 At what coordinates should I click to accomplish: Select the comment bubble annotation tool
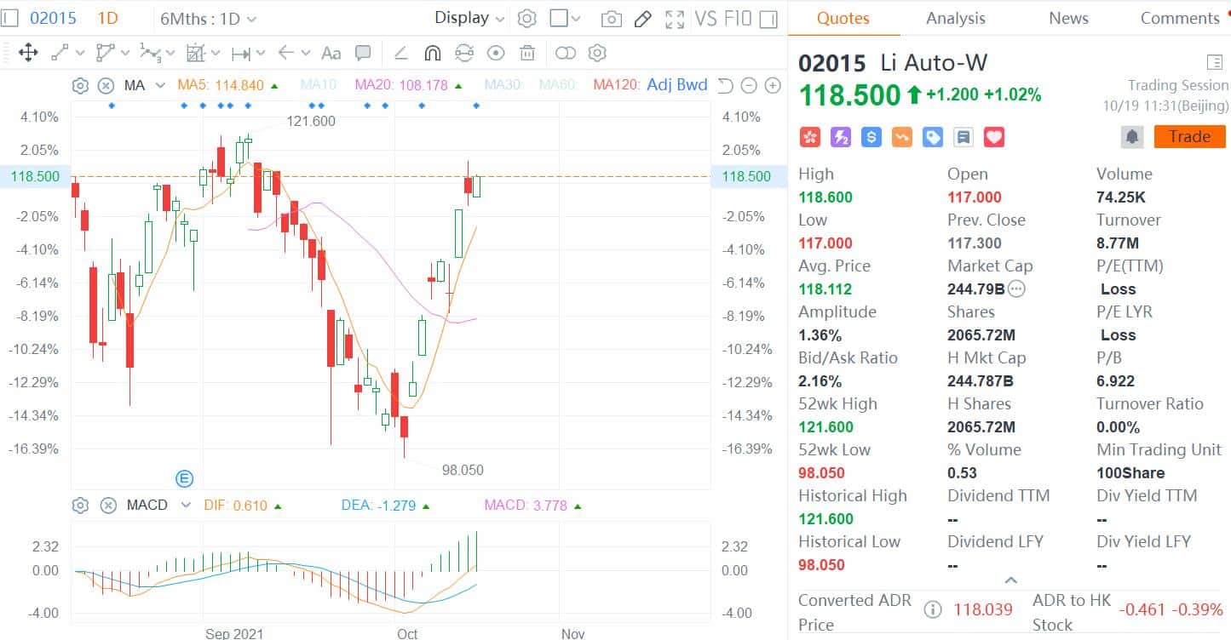click(x=363, y=54)
